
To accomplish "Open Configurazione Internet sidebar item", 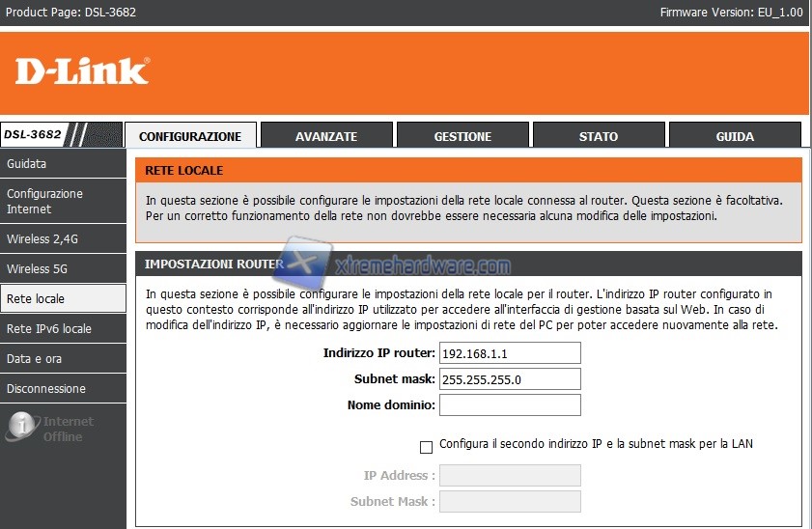I will (x=63, y=201).
